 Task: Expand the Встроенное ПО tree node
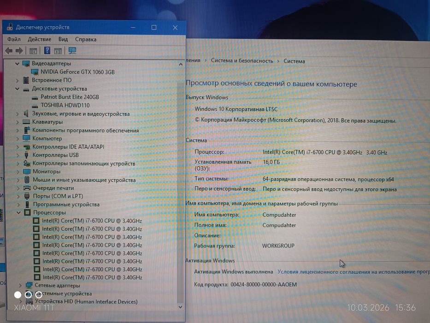pos(17,80)
